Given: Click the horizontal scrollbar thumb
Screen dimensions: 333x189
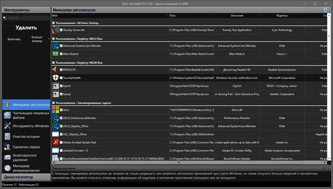Looking at the screenshot, I should point(179,162).
